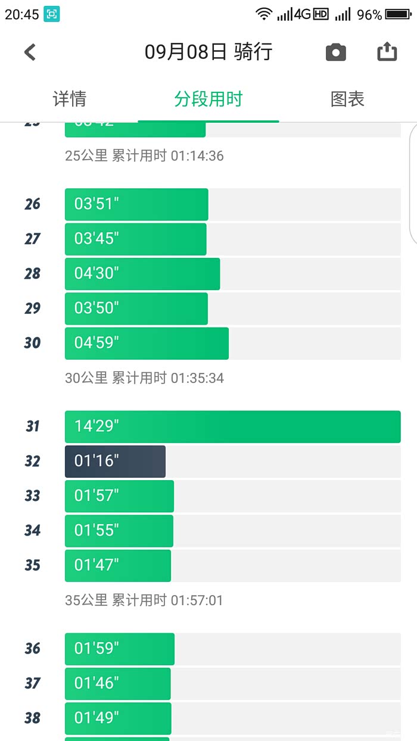This screenshot has width=417, height=741.
Task: Tap the 35公里 累计用时 summary text
Action: [144, 600]
